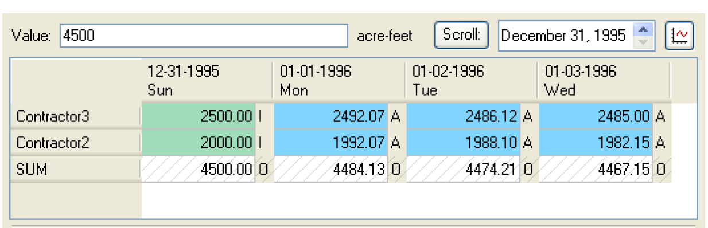
Task: Select the cell with value 1982.15
Action: pyautogui.click(x=596, y=143)
